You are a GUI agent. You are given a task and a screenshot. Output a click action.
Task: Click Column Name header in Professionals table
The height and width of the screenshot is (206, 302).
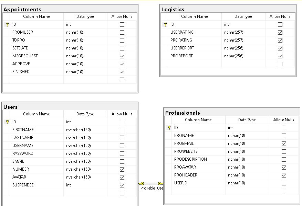pyautogui.click(x=198, y=120)
